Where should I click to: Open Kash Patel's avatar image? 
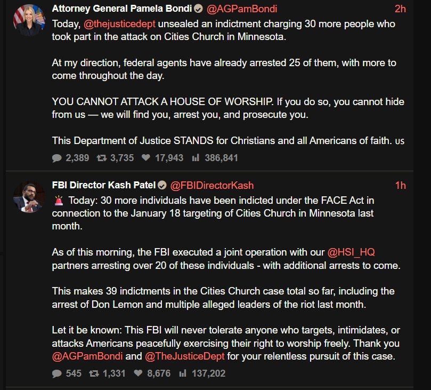tap(29, 197)
